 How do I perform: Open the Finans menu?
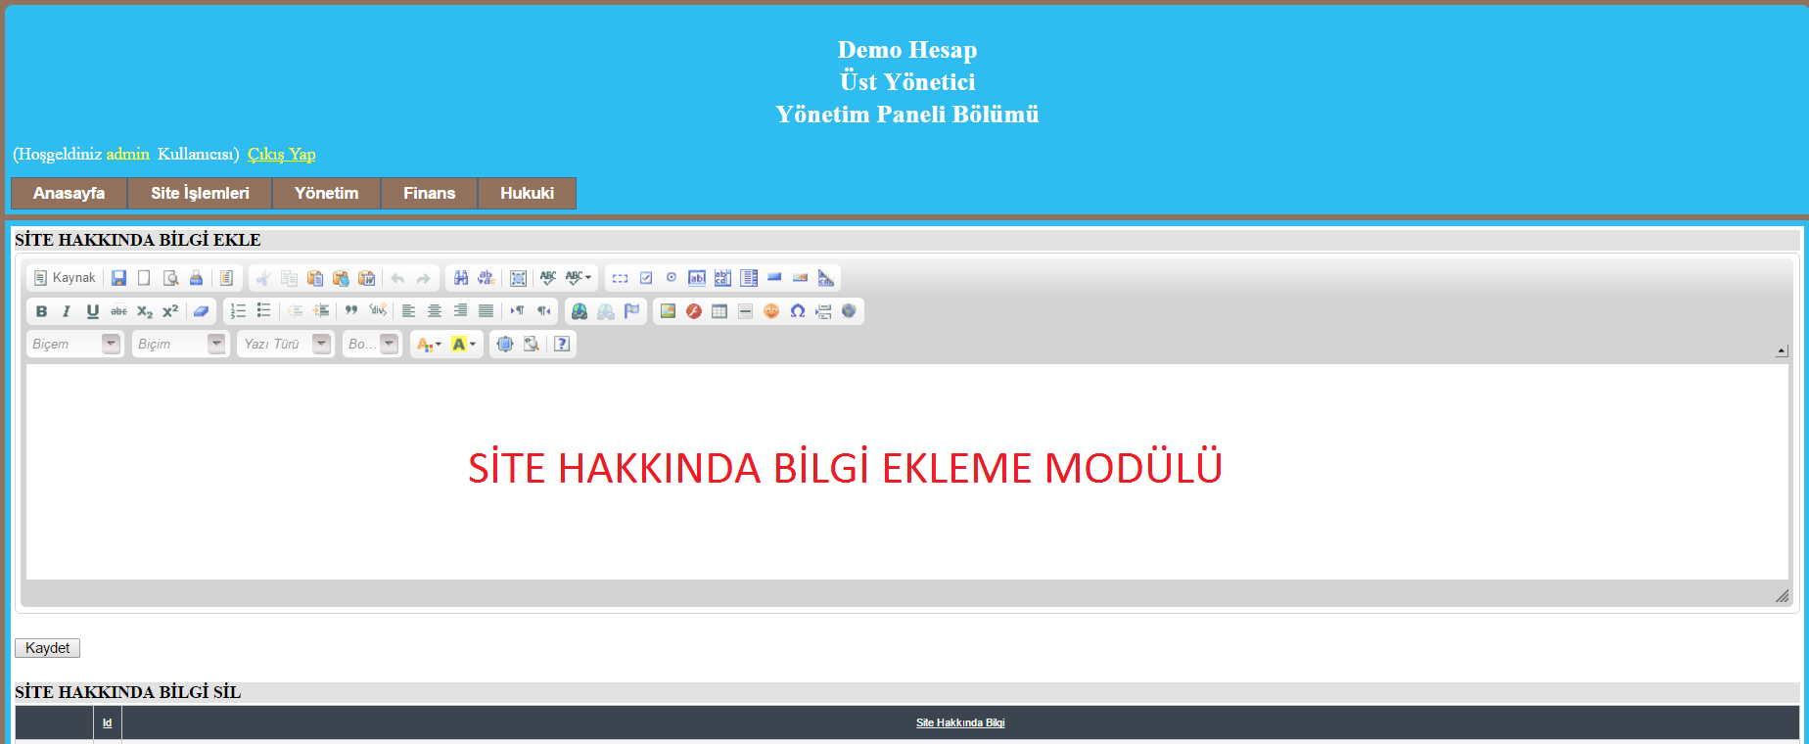pyautogui.click(x=429, y=193)
